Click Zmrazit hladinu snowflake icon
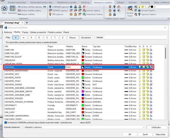 click(x=139, y=10)
